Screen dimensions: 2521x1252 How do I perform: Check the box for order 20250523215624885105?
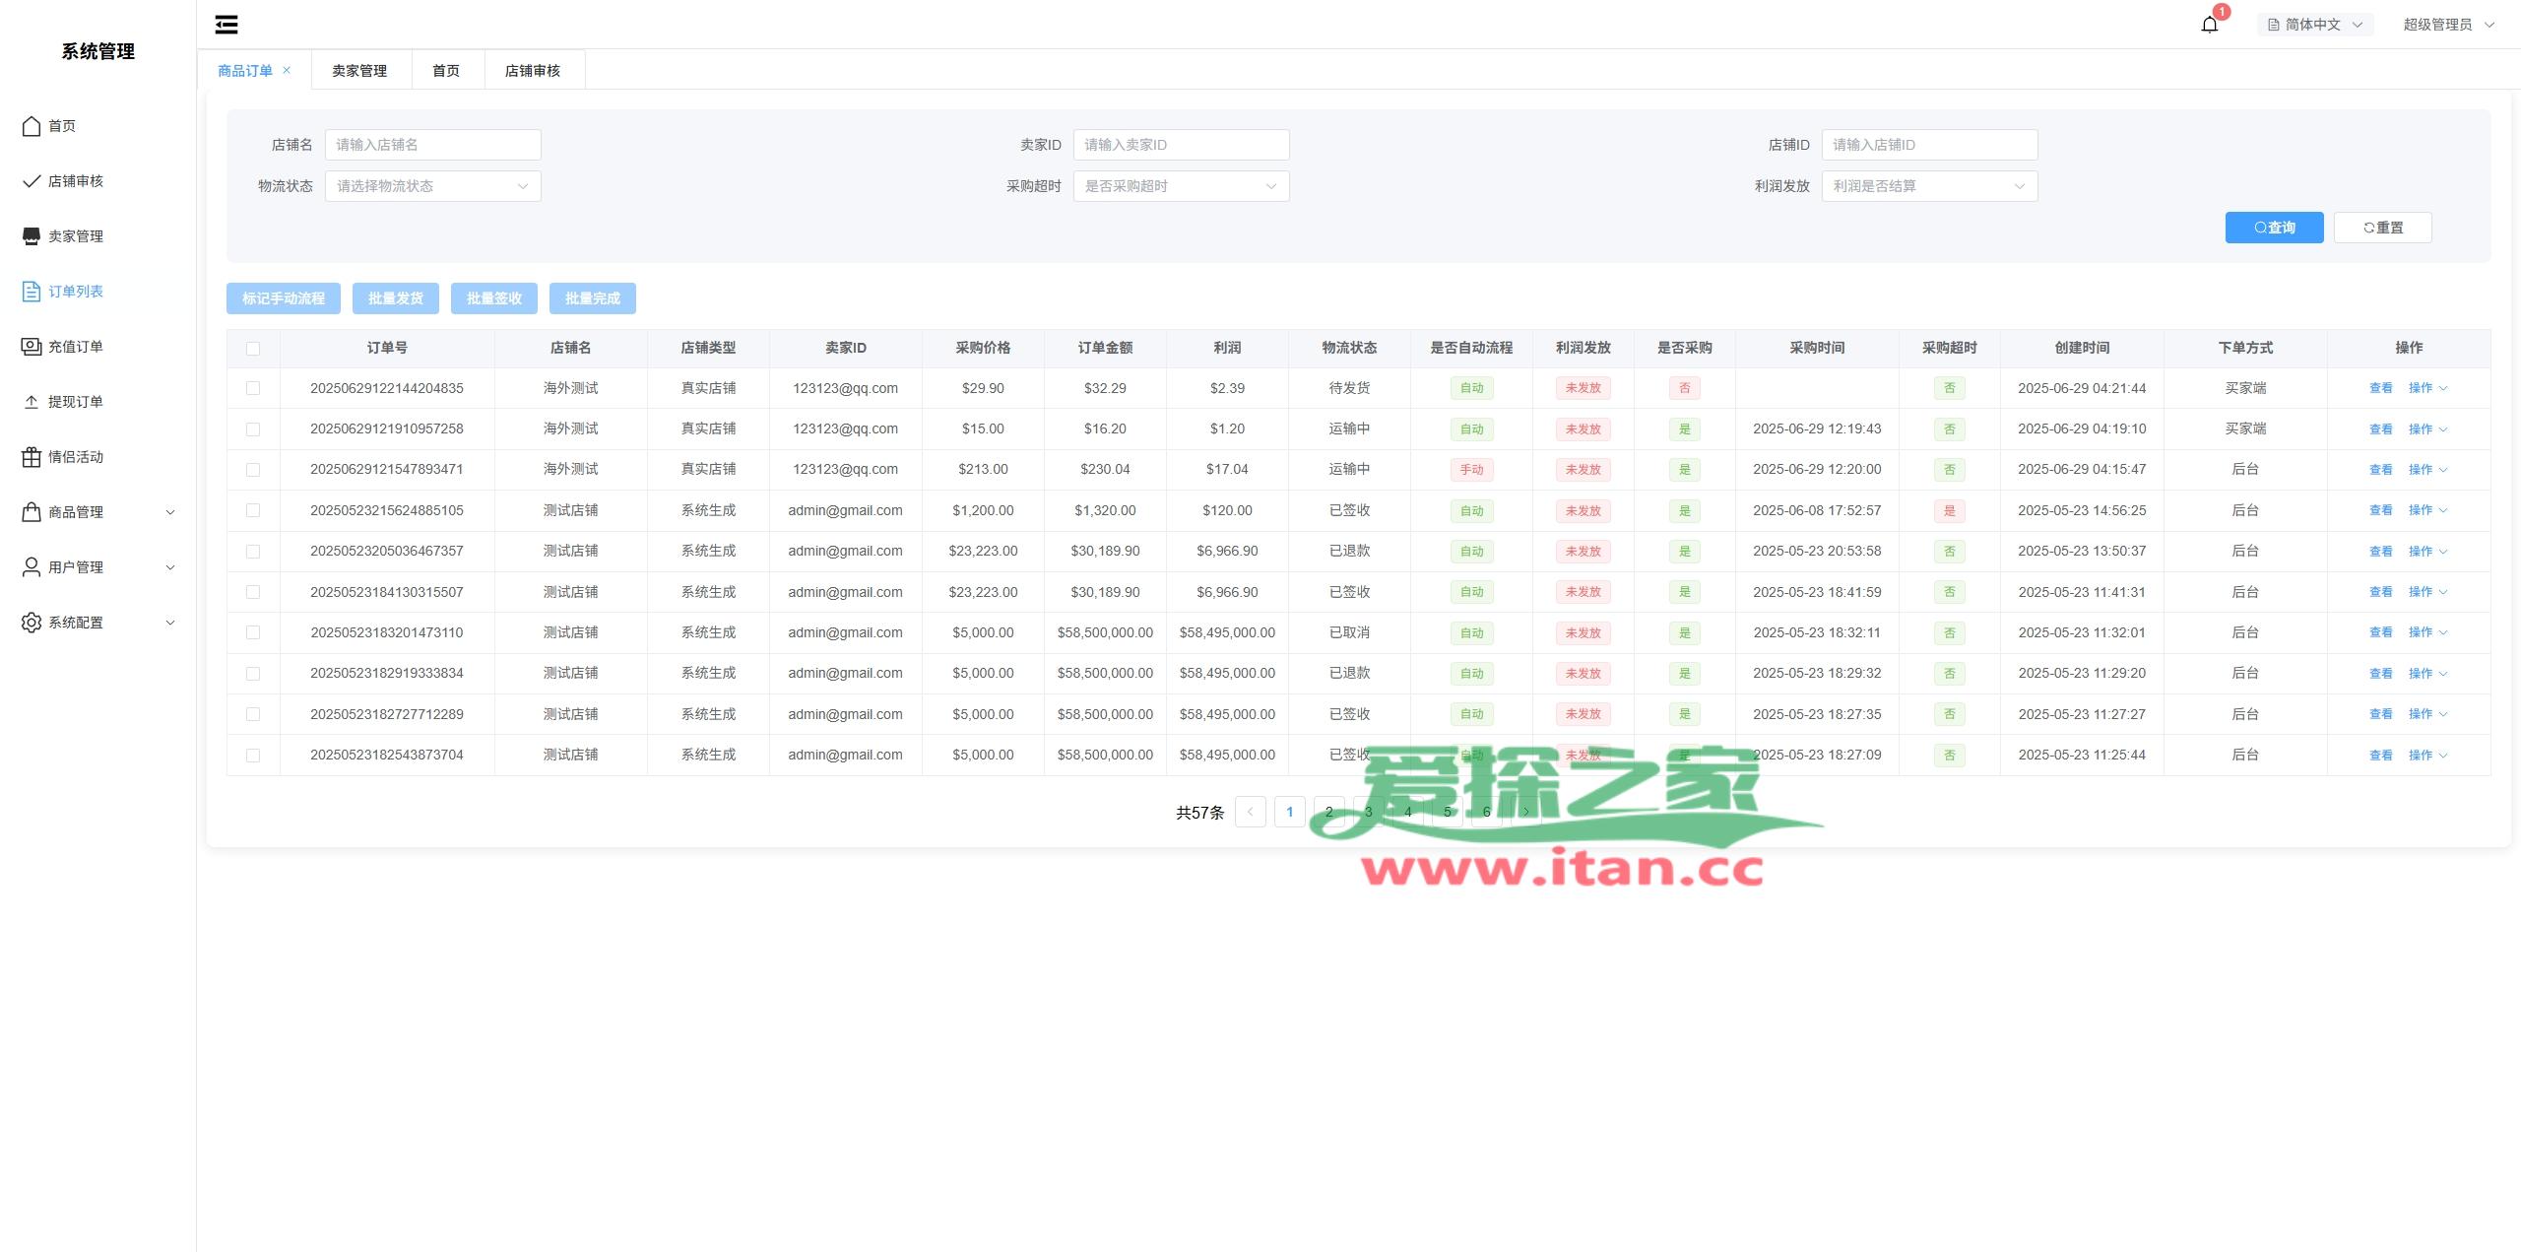(x=253, y=510)
